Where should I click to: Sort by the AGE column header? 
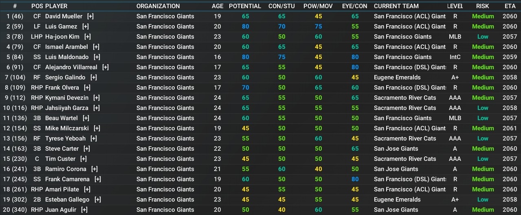pyautogui.click(x=218, y=6)
